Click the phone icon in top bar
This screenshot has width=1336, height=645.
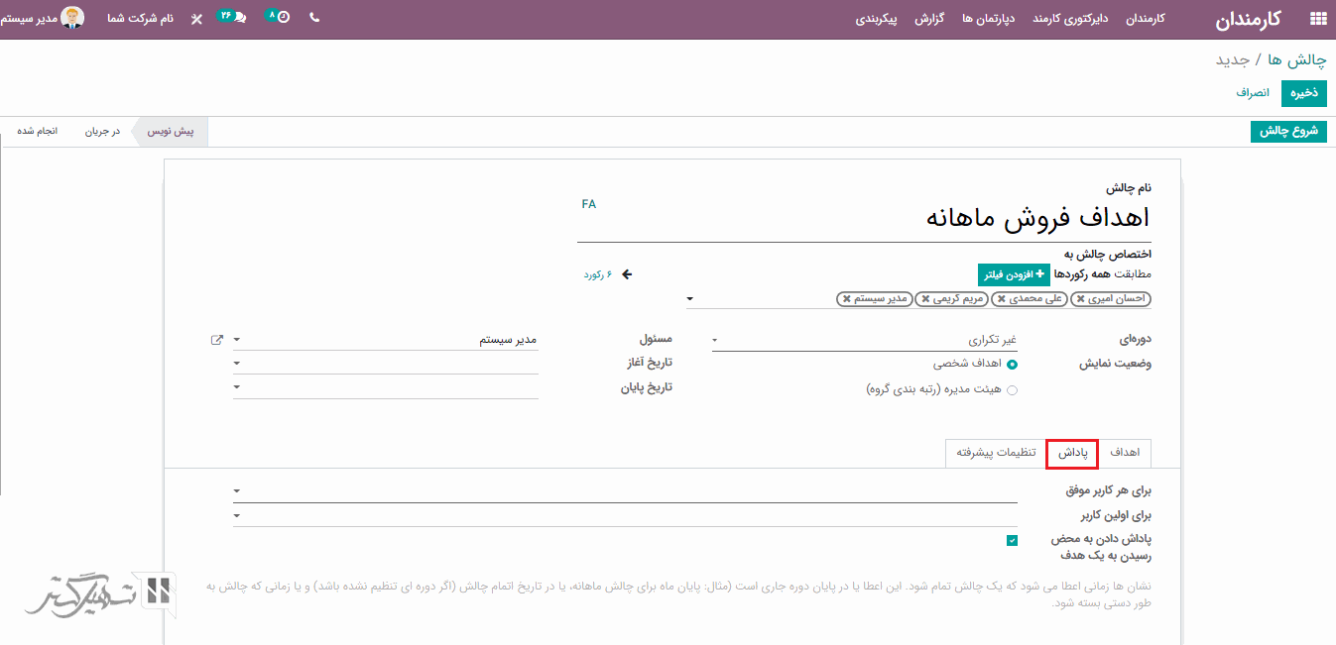[314, 18]
